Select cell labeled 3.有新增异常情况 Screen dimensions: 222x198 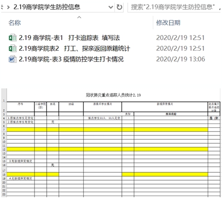click(21, 161)
